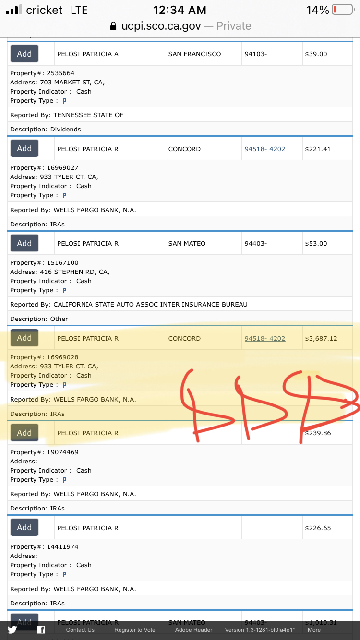Select 94403- zip in the $53.00 row

coord(256,243)
